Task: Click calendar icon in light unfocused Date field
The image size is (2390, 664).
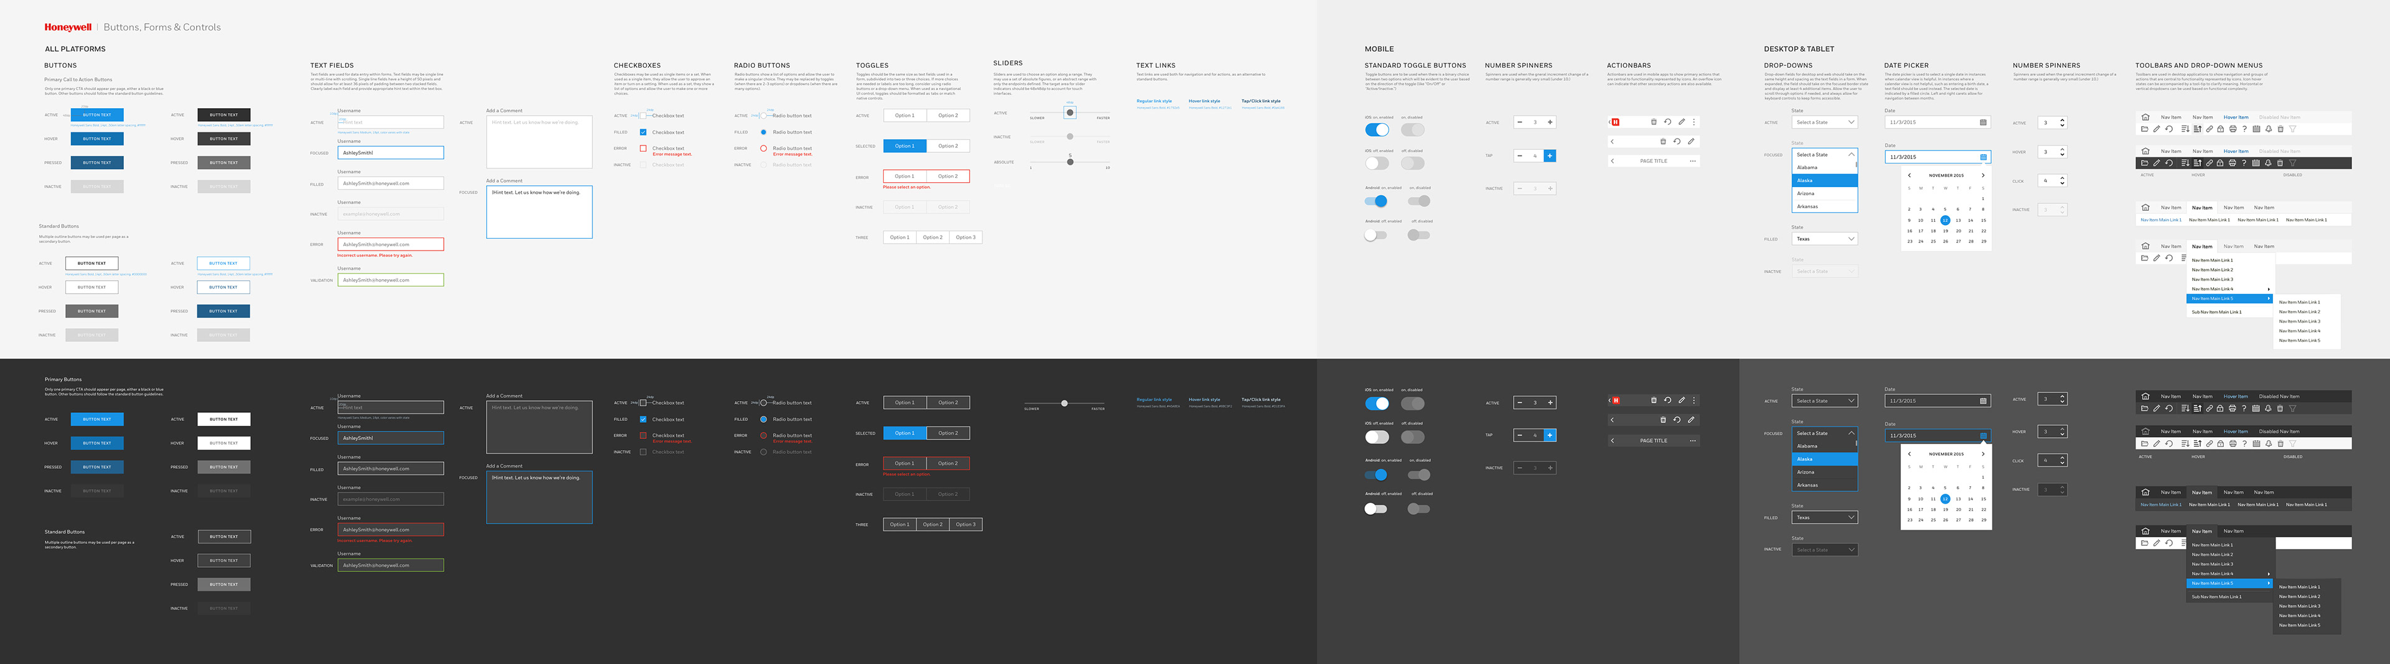Action: coord(1984,123)
